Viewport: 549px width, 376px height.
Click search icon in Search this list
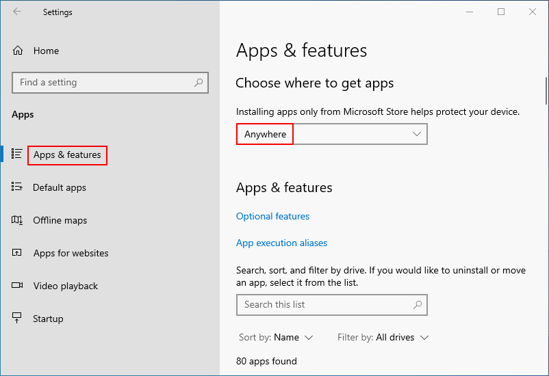pyautogui.click(x=418, y=305)
